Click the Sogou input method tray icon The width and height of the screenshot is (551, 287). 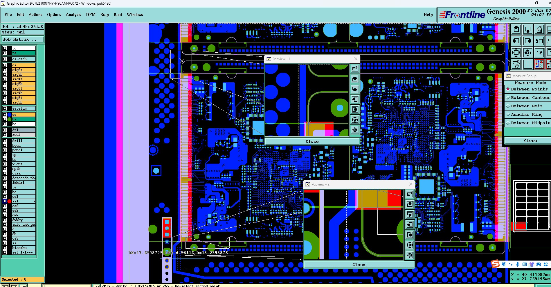tap(495, 264)
